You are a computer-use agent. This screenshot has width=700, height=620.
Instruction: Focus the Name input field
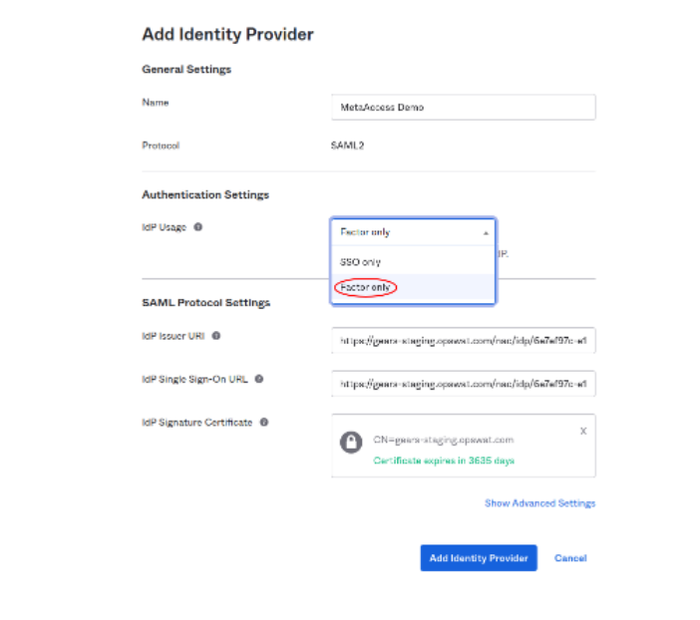point(463,107)
